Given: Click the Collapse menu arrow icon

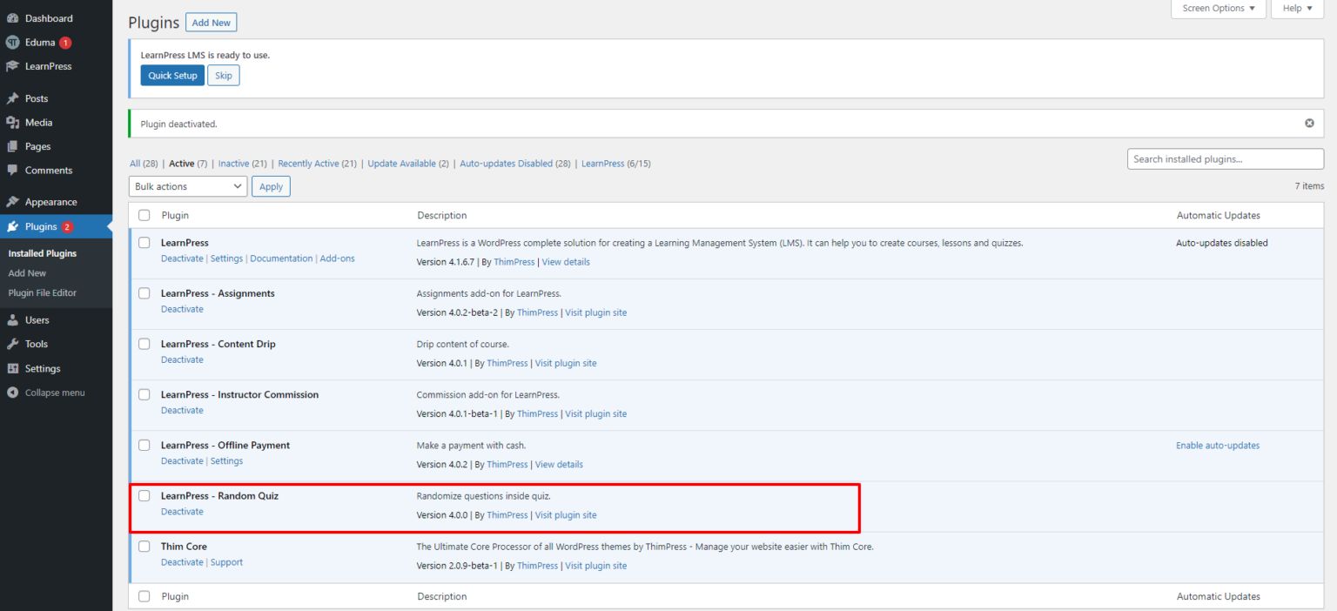Looking at the screenshot, I should [12, 393].
